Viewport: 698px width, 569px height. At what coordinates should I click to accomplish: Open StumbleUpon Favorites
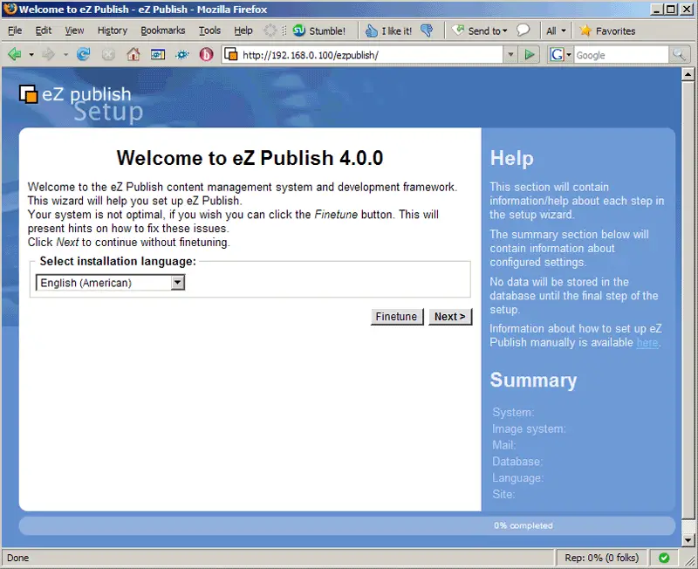607,31
